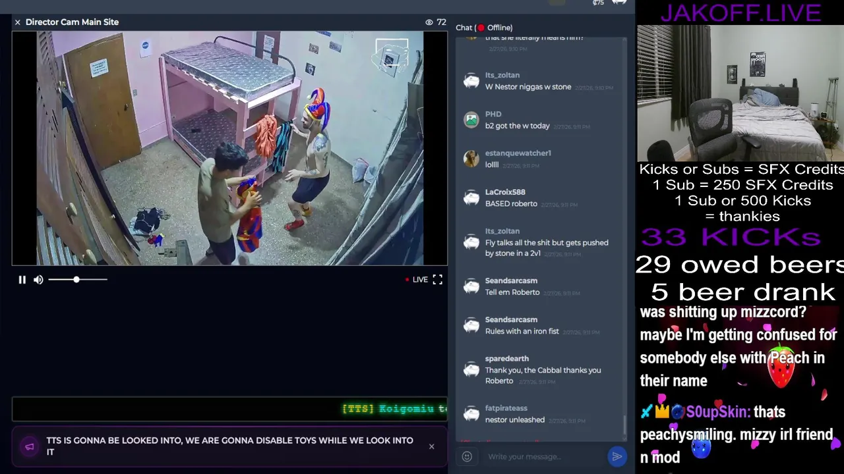Close the Director Cam Main Site player
844x474 pixels.
[18, 22]
